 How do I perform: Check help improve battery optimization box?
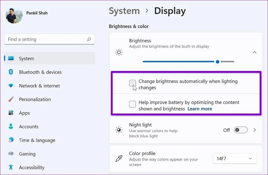pos(132,104)
